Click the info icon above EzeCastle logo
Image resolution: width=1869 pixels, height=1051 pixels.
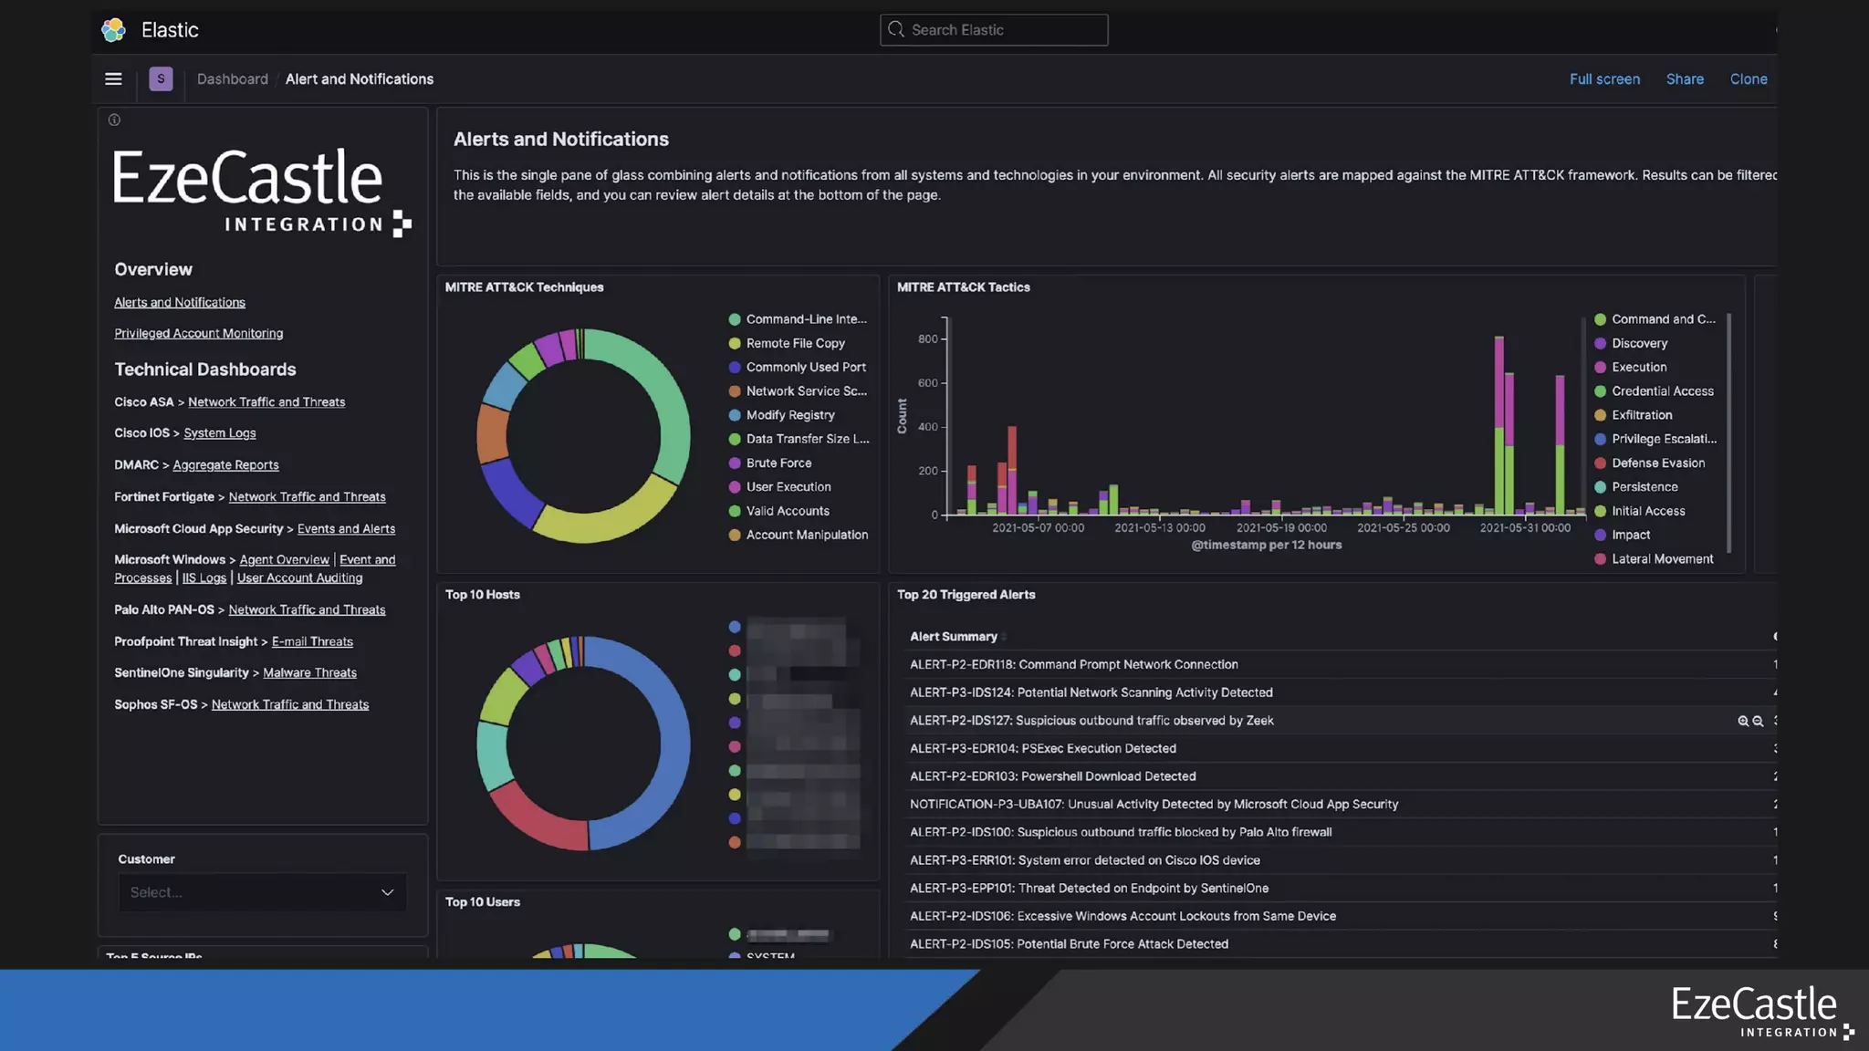click(114, 120)
